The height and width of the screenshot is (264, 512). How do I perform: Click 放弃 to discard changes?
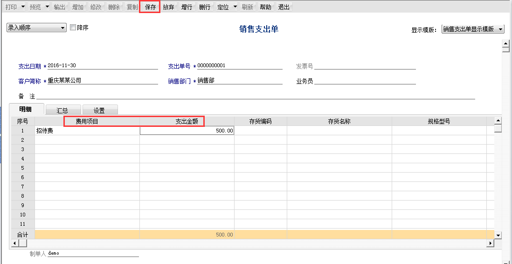168,7
